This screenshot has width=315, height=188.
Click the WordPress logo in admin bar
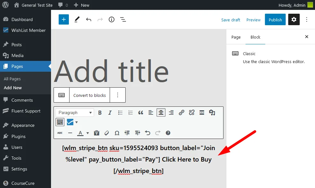tap(5, 5)
